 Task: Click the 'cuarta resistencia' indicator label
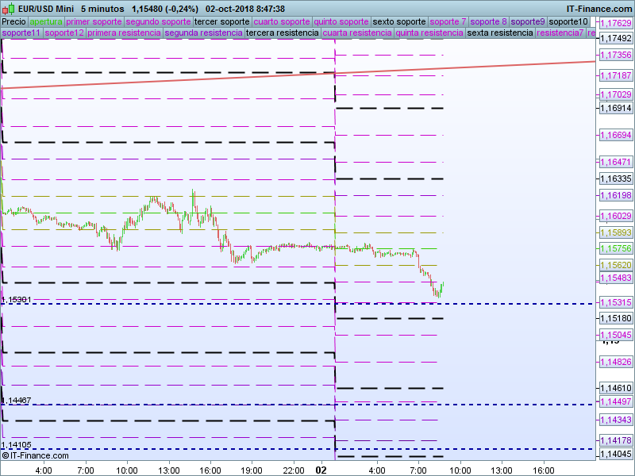(x=357, y=33)
